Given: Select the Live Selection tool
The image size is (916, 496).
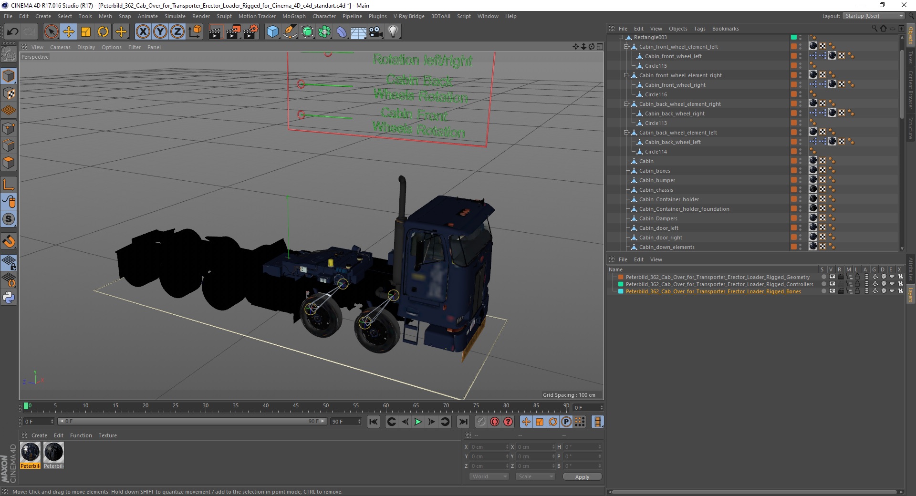Looking at the screenshot, I should click(51, 32).
